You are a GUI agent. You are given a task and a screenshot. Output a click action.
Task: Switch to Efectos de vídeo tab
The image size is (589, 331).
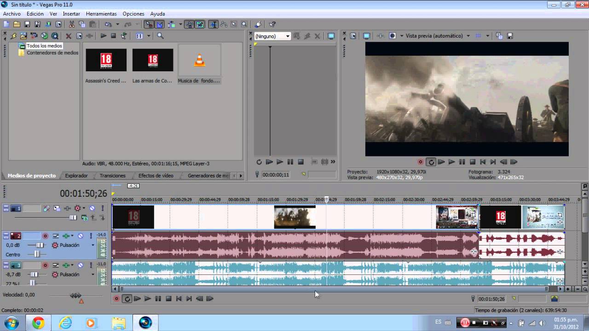pyautogui.click(x=156, y=176)
